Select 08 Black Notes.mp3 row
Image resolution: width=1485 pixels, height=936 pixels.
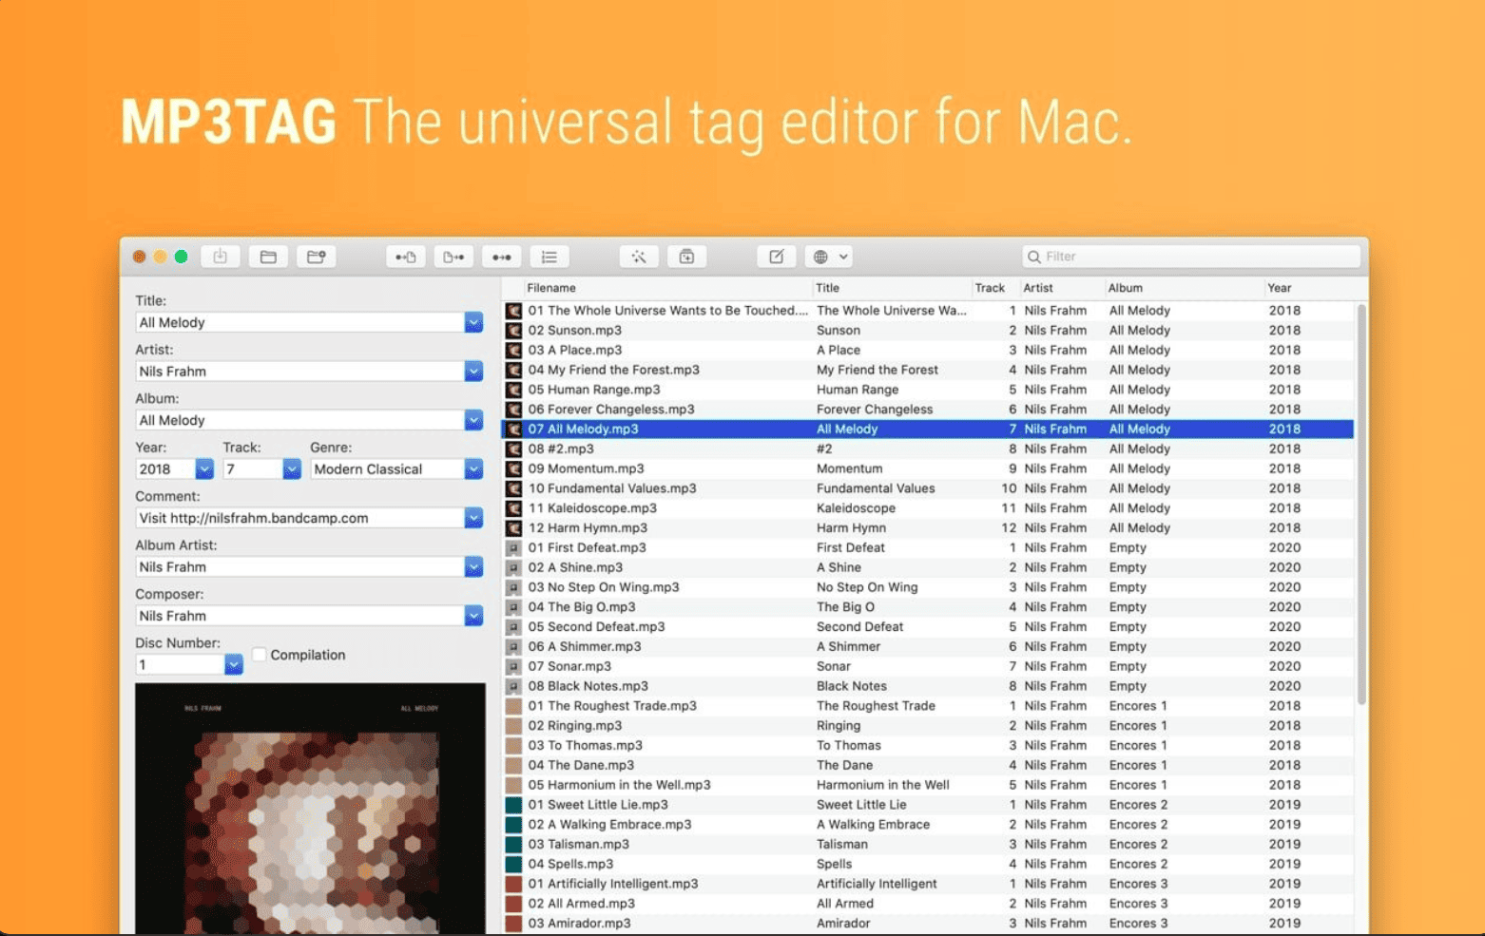tap(928, 686)
